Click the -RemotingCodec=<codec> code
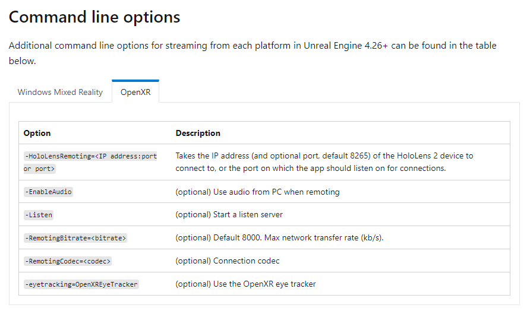This screenshot has height=311, width=530. pos(68,261)
